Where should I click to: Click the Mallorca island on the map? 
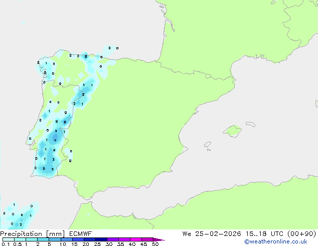(233, 131)
